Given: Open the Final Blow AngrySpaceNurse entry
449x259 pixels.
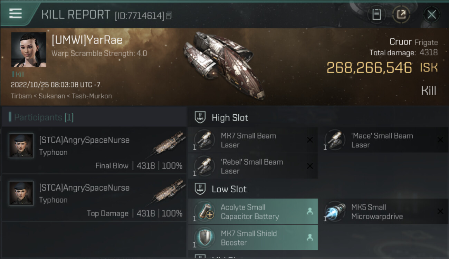Looking at the screenshot, I should [x=94, y=150].
